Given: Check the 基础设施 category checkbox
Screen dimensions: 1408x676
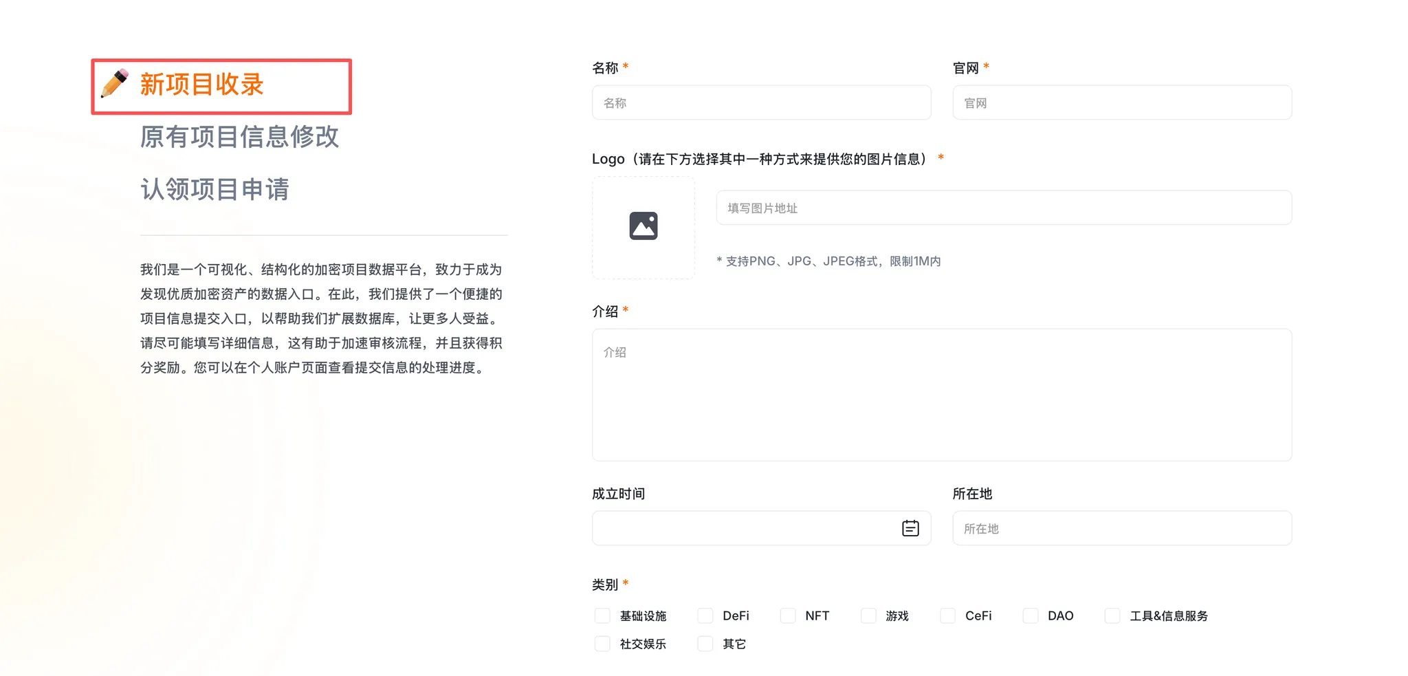Looking at the screenshot, I should tap(602, 615).
